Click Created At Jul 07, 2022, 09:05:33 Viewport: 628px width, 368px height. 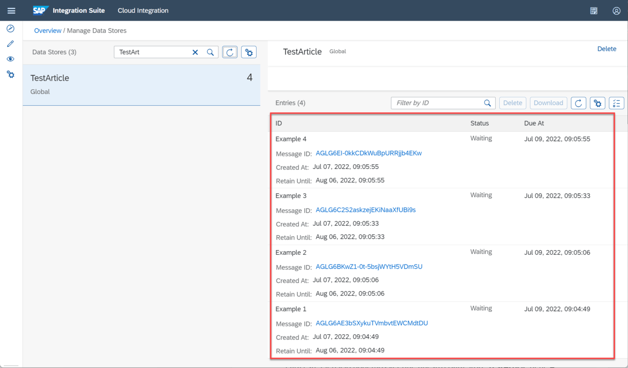tap(346, 224)
